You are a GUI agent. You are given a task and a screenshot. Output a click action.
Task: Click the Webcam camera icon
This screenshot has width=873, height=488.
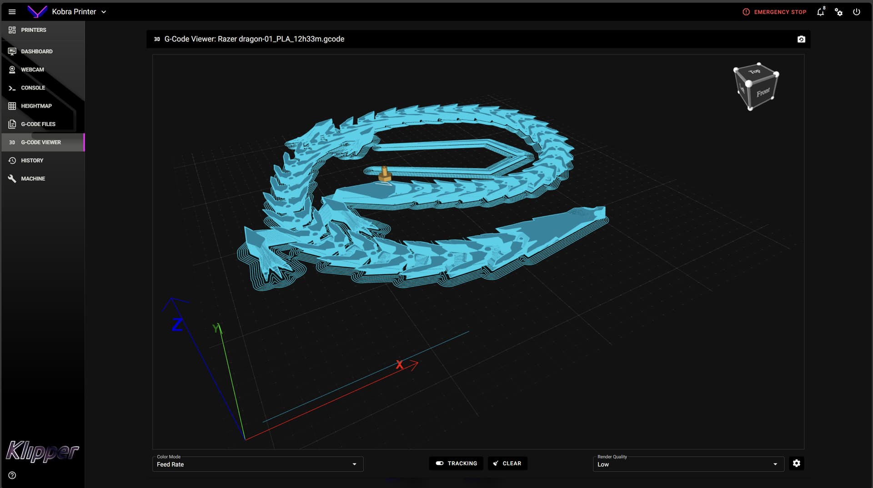tap(12, 70)
